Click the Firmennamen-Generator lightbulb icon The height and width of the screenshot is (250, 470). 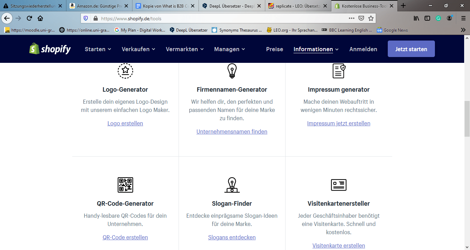coord(232,71)
